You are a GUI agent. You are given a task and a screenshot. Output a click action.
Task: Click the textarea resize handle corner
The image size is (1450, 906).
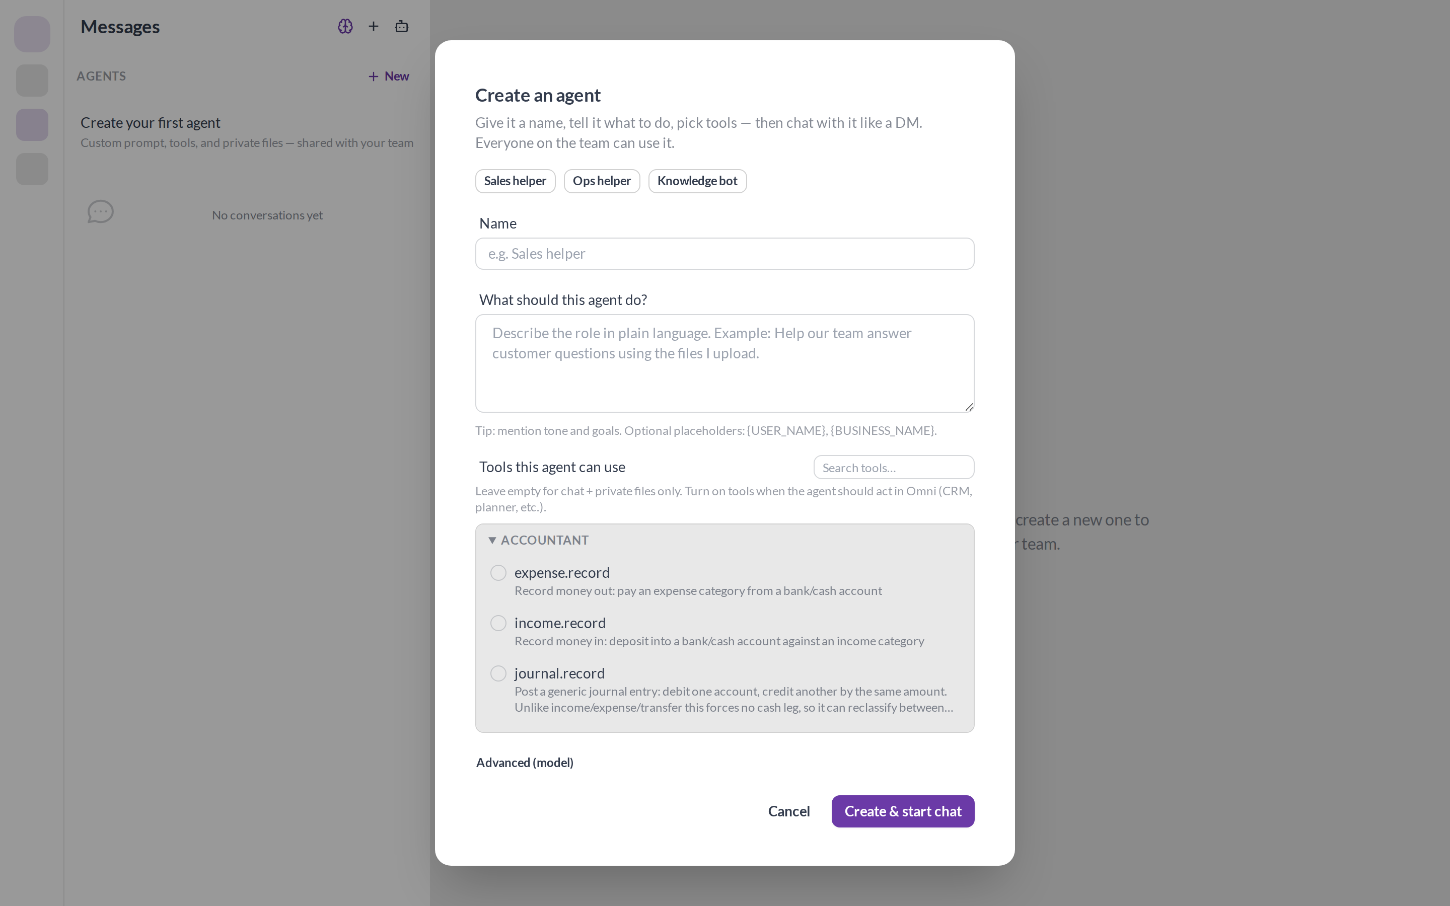pos(969,407)
